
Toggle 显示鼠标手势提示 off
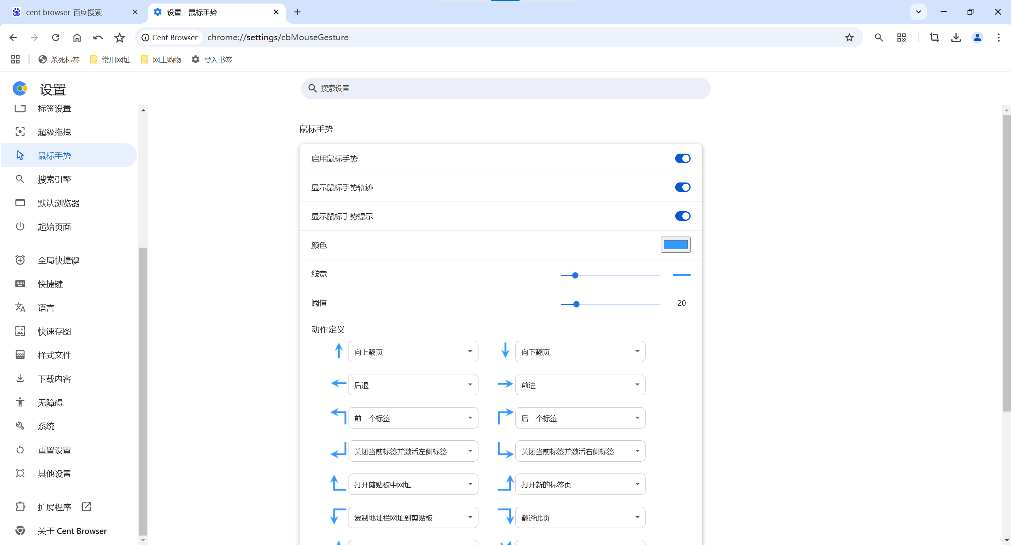682,216
